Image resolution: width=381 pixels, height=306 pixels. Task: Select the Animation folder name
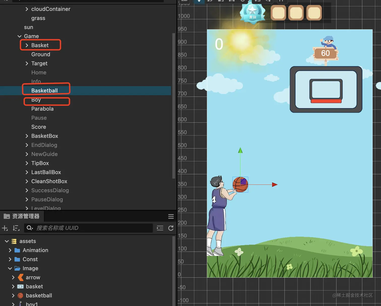pos(35,250)
